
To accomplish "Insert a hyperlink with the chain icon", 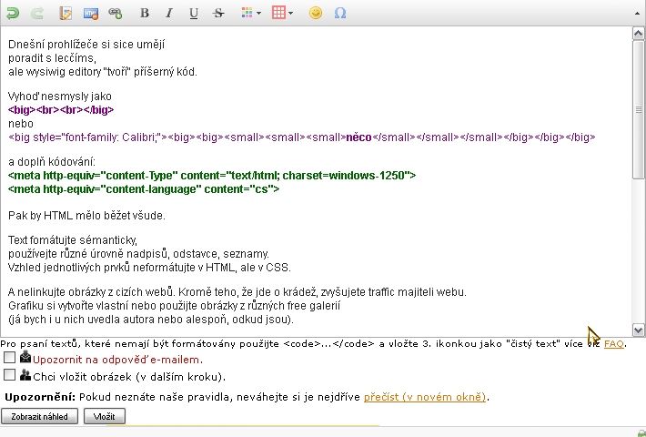I will pyautogui.click(x=115, y=13).
